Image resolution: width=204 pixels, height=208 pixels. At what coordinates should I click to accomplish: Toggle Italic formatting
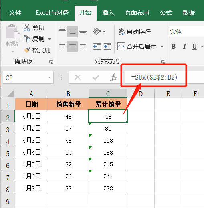(x=184, y=46)
